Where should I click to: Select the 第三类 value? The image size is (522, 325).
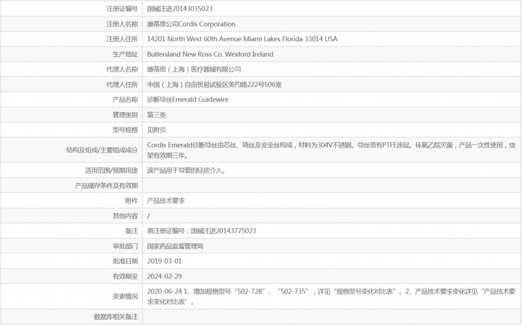[157, 115]
